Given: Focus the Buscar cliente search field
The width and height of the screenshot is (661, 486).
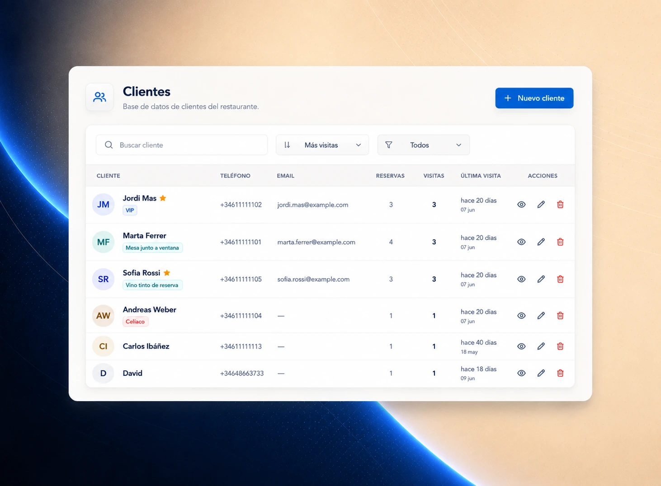Looking at the screenshot, I should [x=182, y=145].
